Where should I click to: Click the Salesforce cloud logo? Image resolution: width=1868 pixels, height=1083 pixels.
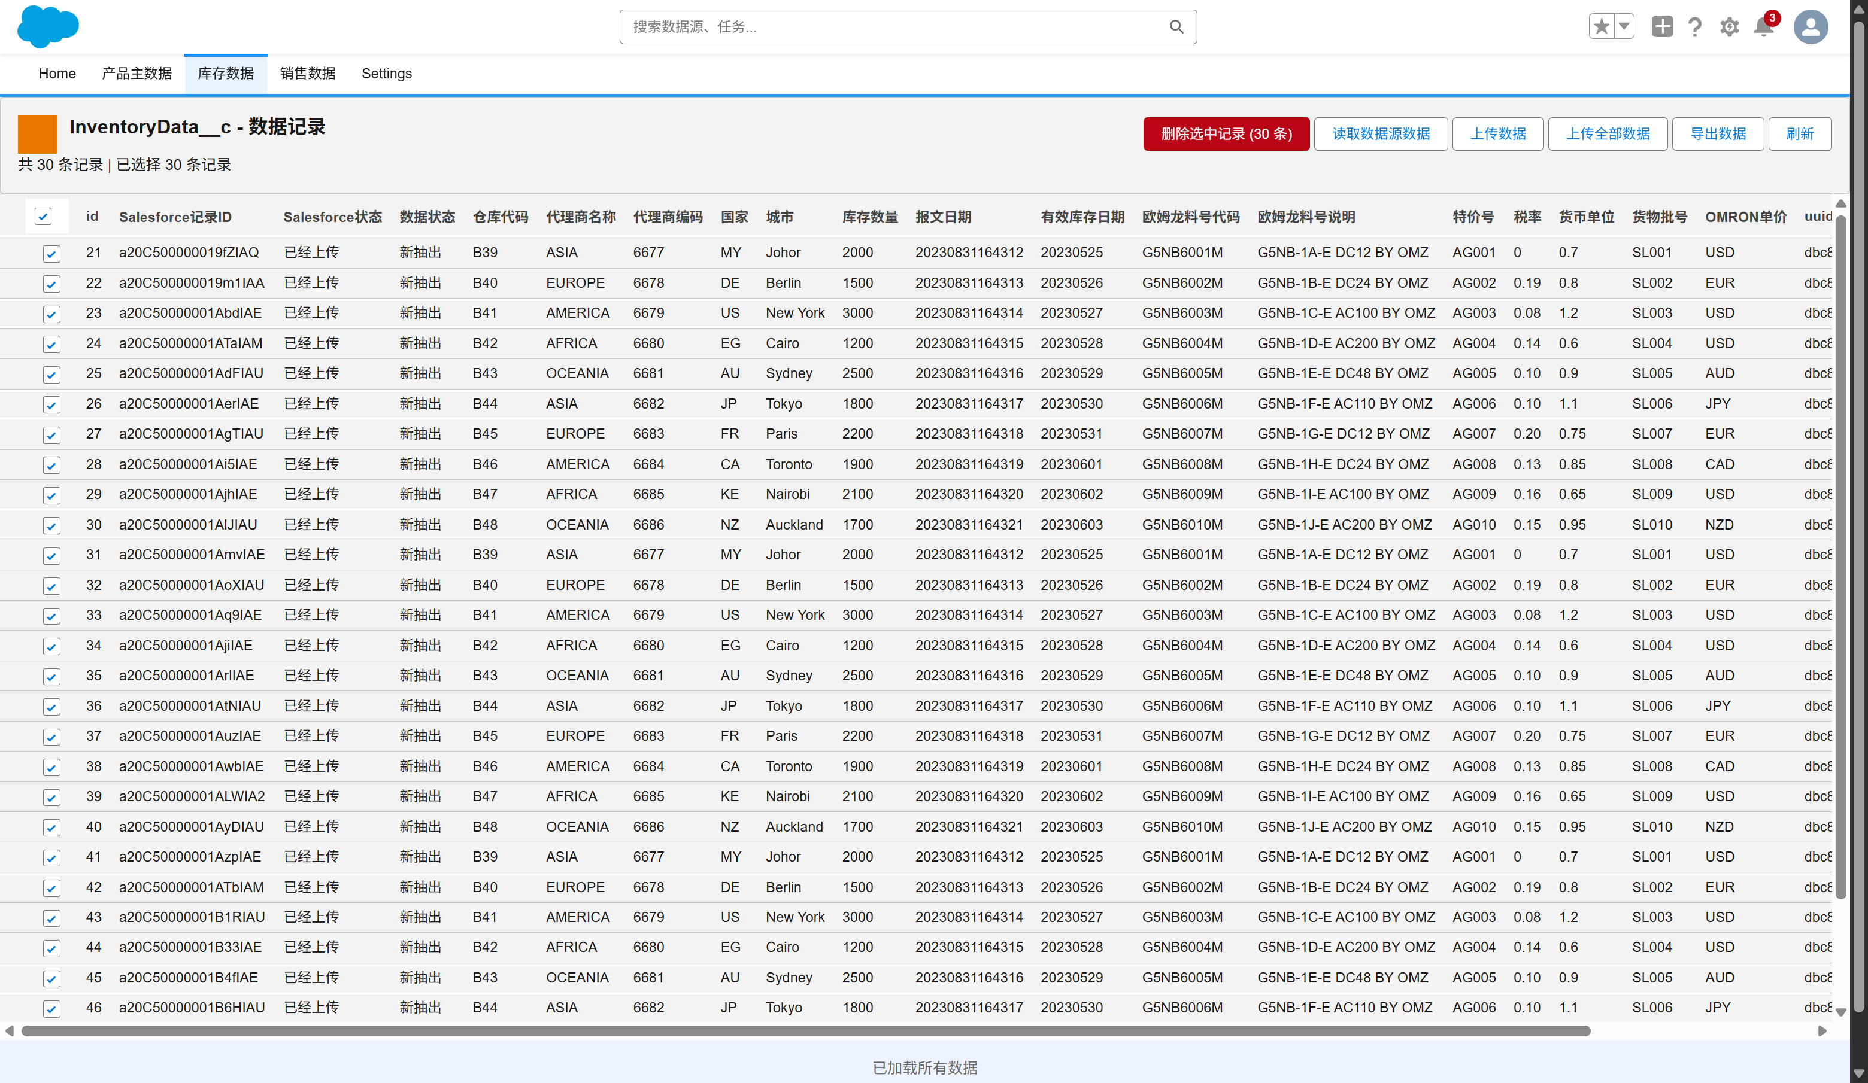coord(47,27)
